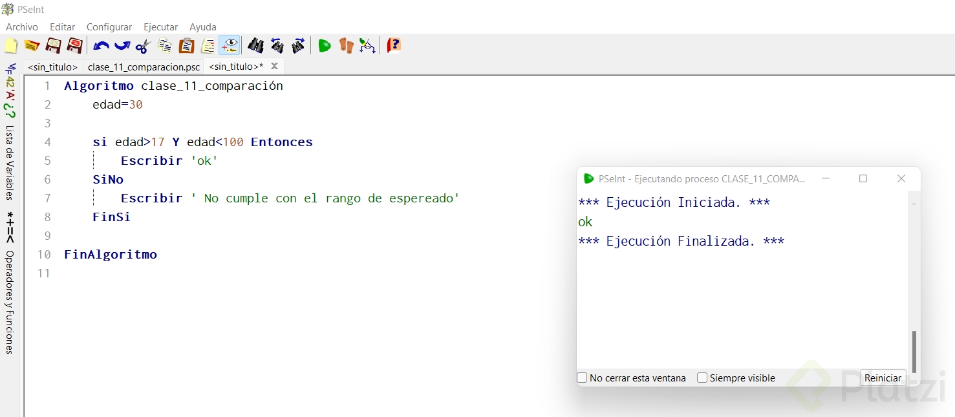This screenshot has width=955, height=417.
Task: Start step-by-step execution with footprints icon
Action: pos(347,46)
